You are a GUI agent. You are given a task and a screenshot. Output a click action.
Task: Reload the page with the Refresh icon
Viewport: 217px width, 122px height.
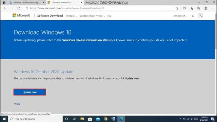[x=19, y=8]
